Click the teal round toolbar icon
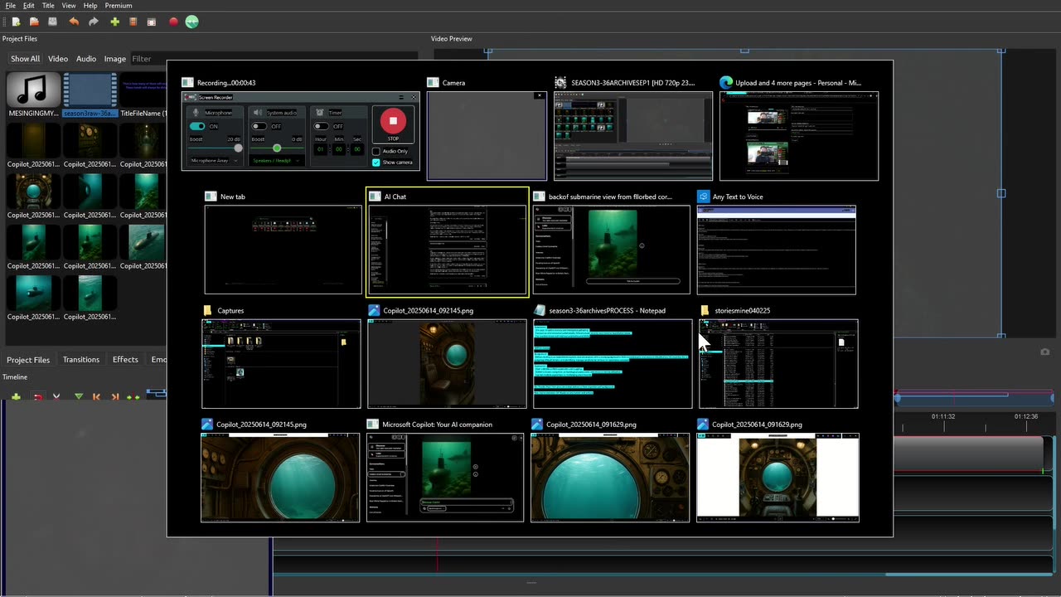1061x597 pixels. pos(192,22)
